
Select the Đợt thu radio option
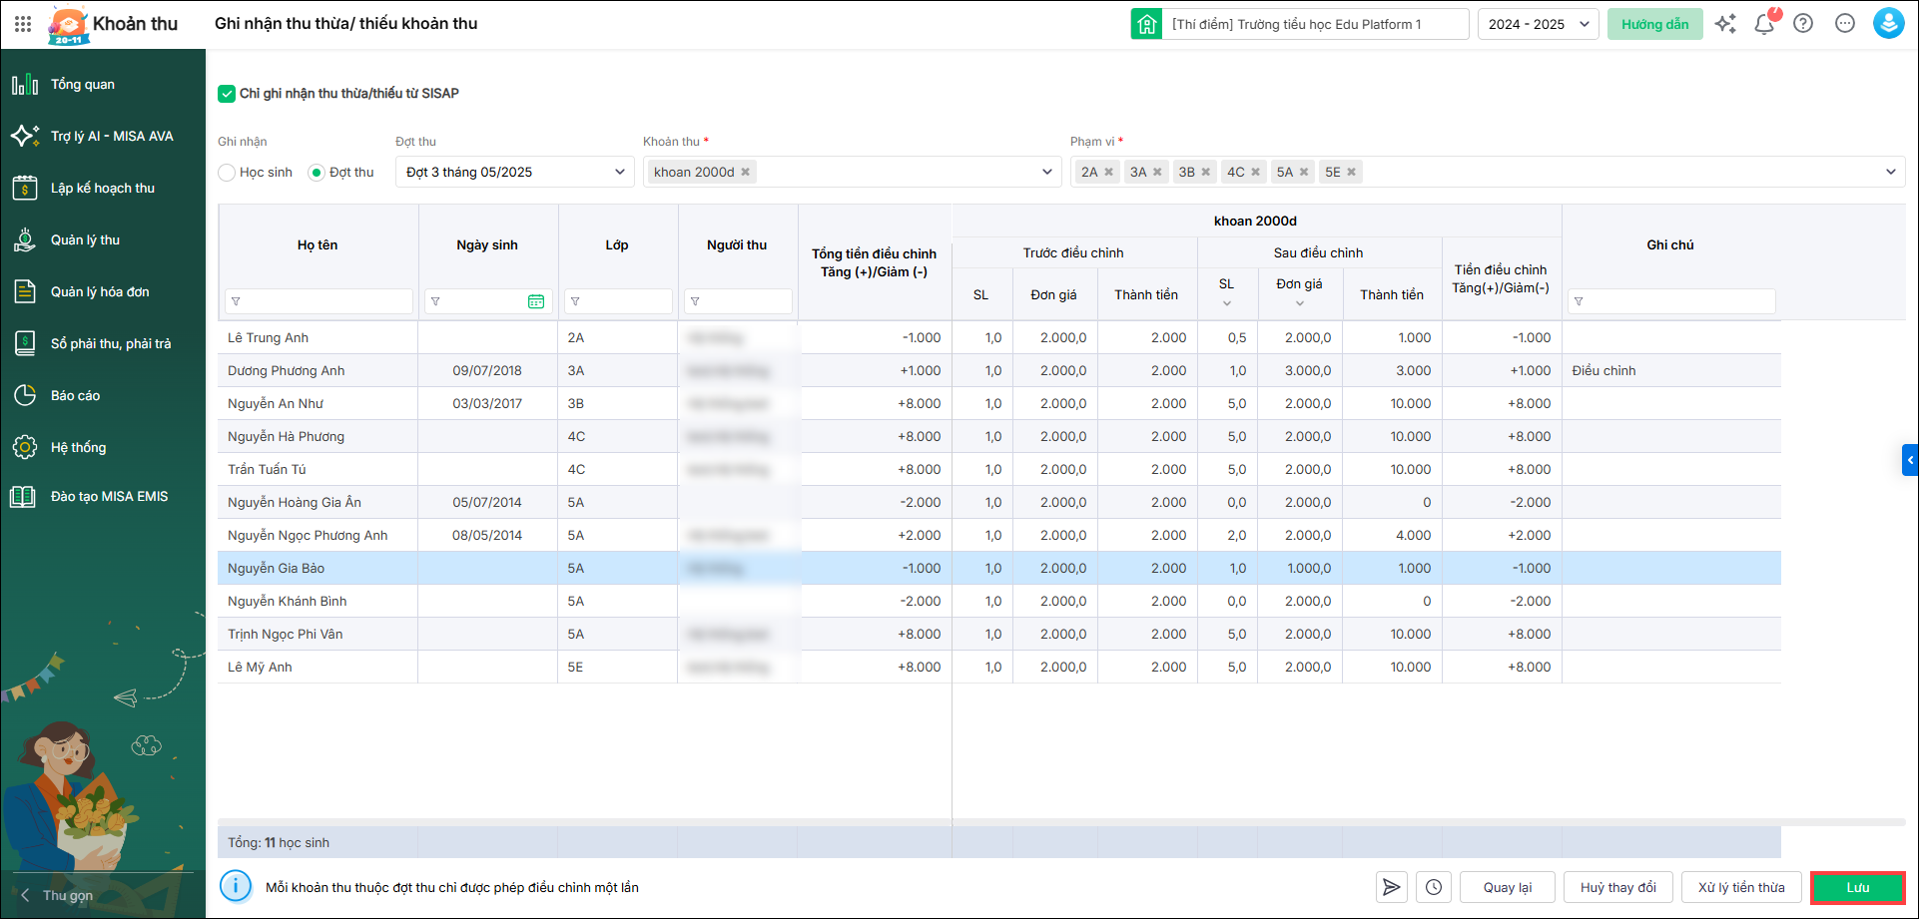click(x=318, y=173)
